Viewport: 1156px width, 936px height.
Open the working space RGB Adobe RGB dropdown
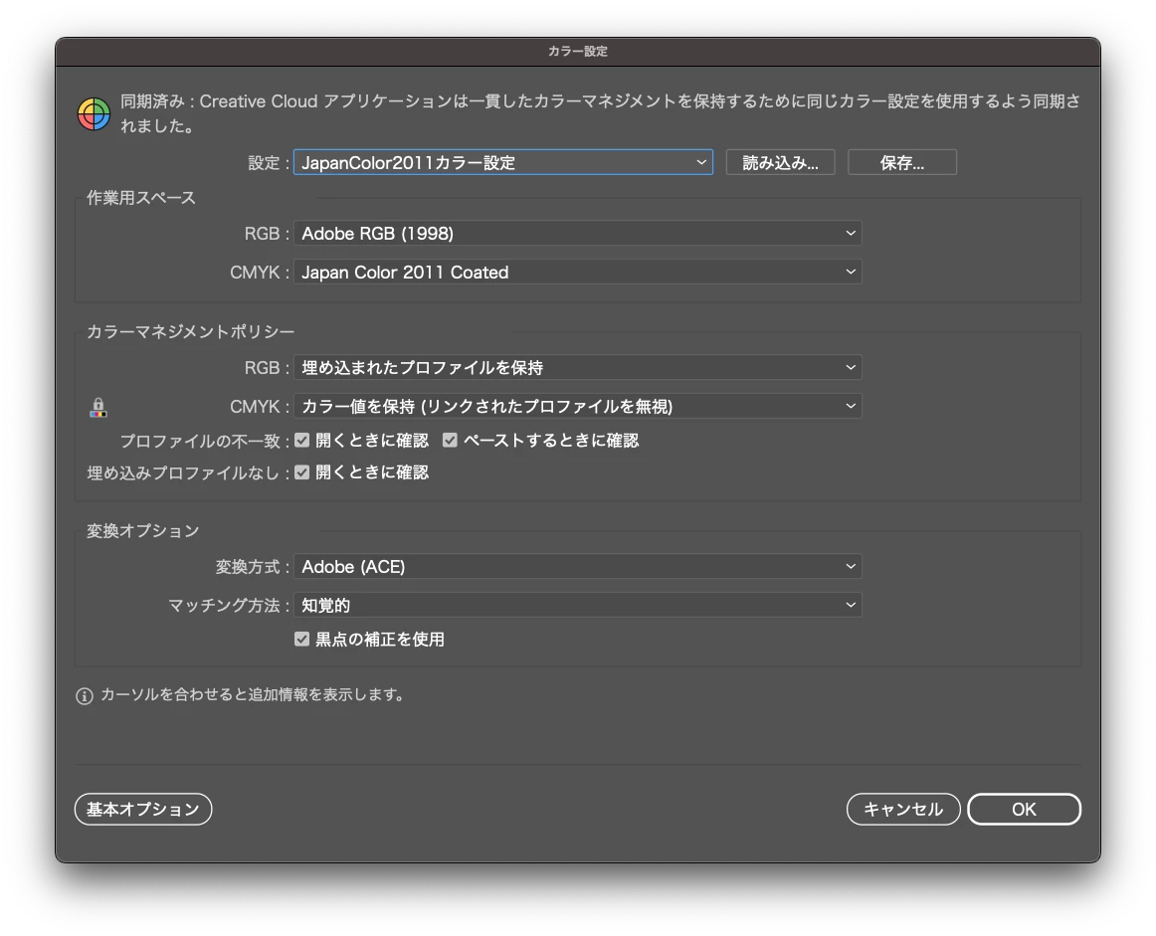577,233
